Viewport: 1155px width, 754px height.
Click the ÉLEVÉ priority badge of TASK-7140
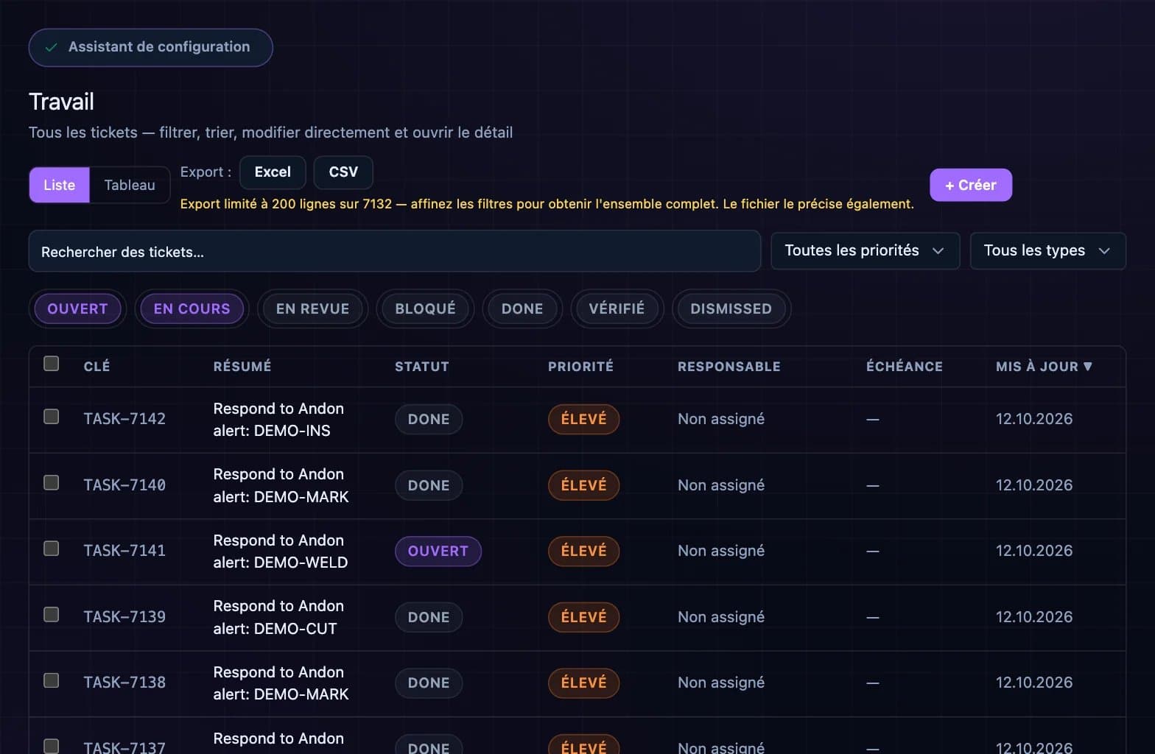tap(584, 485)
